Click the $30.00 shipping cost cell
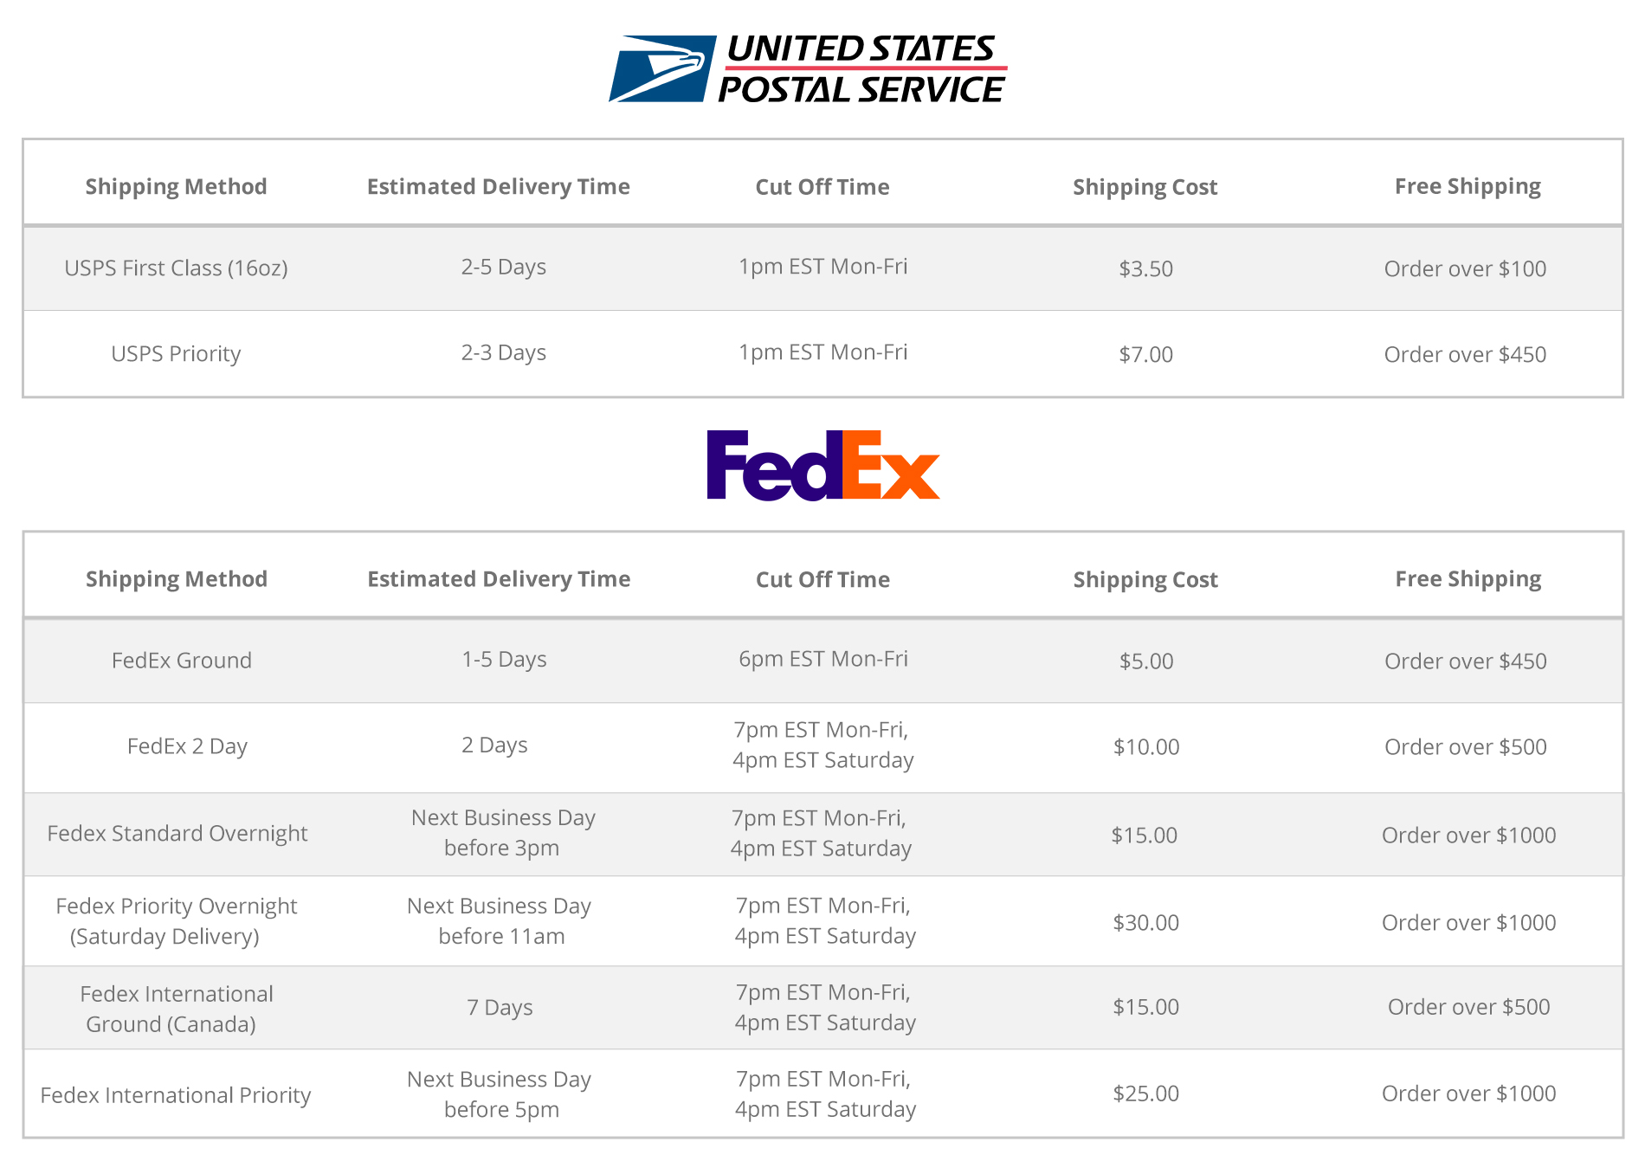1645x1155 pixels. (1146, 923)
